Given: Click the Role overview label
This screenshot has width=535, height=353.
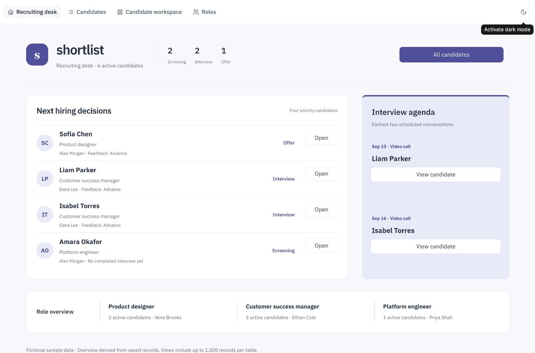Looking at the screenshot, I should [x=55, y=312].
